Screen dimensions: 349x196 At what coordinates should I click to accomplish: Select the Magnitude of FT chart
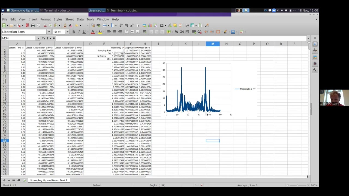[209, 89]
